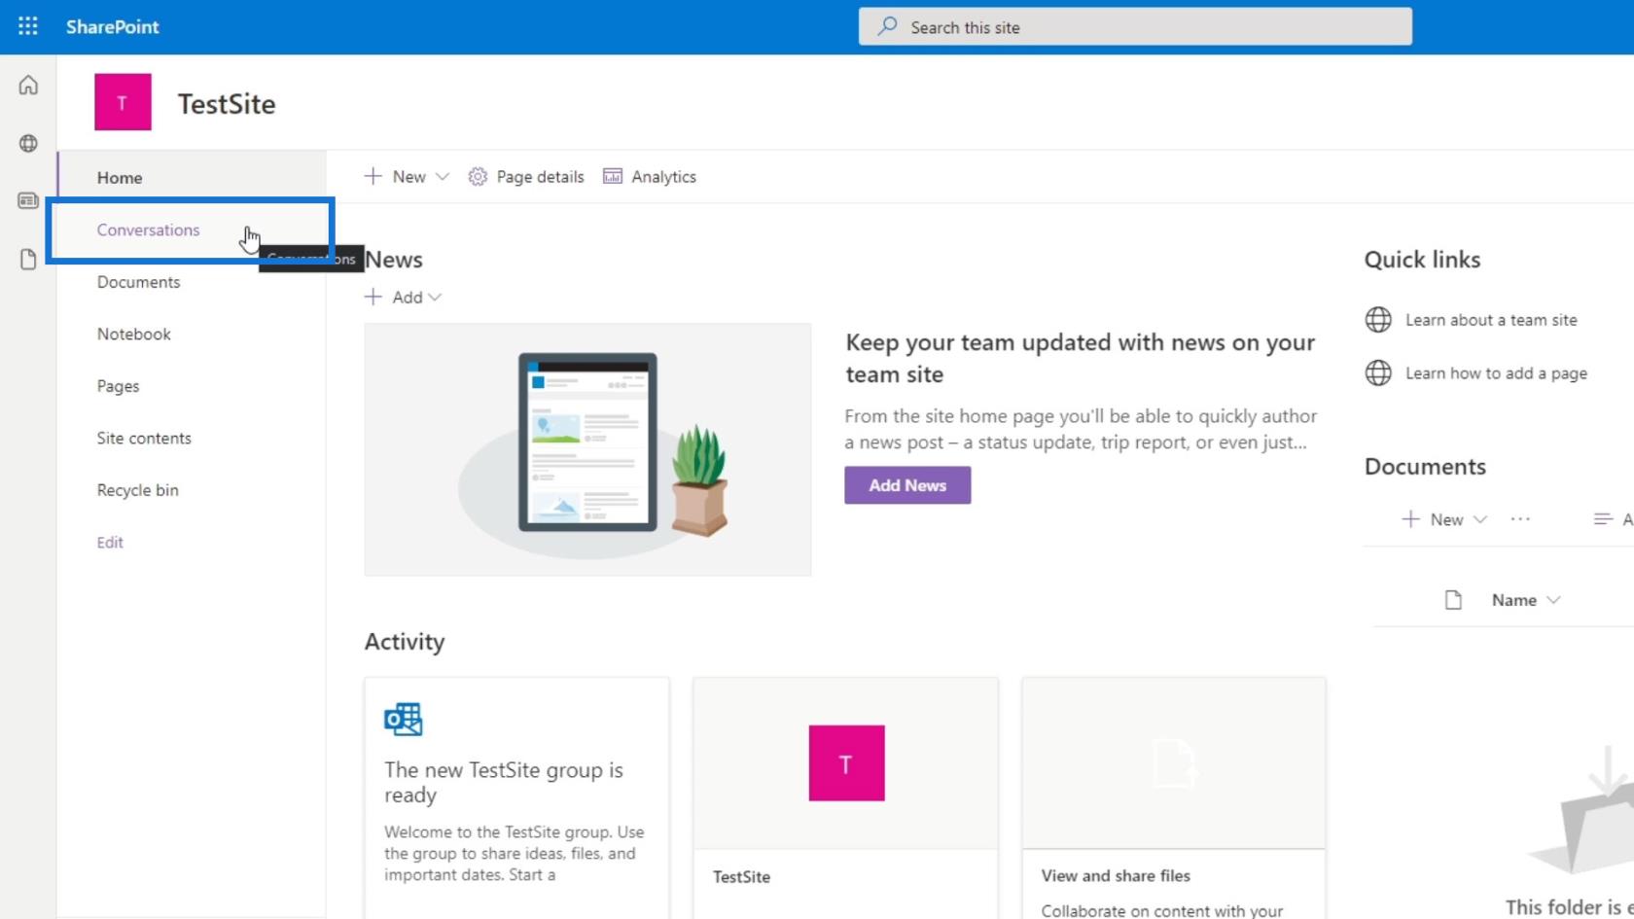Screen dimensions: 1634x919
Task: Open the news feed icon in rail
Action: [28, 200]
